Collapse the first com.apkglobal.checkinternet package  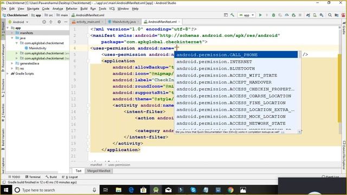[17, 43]
